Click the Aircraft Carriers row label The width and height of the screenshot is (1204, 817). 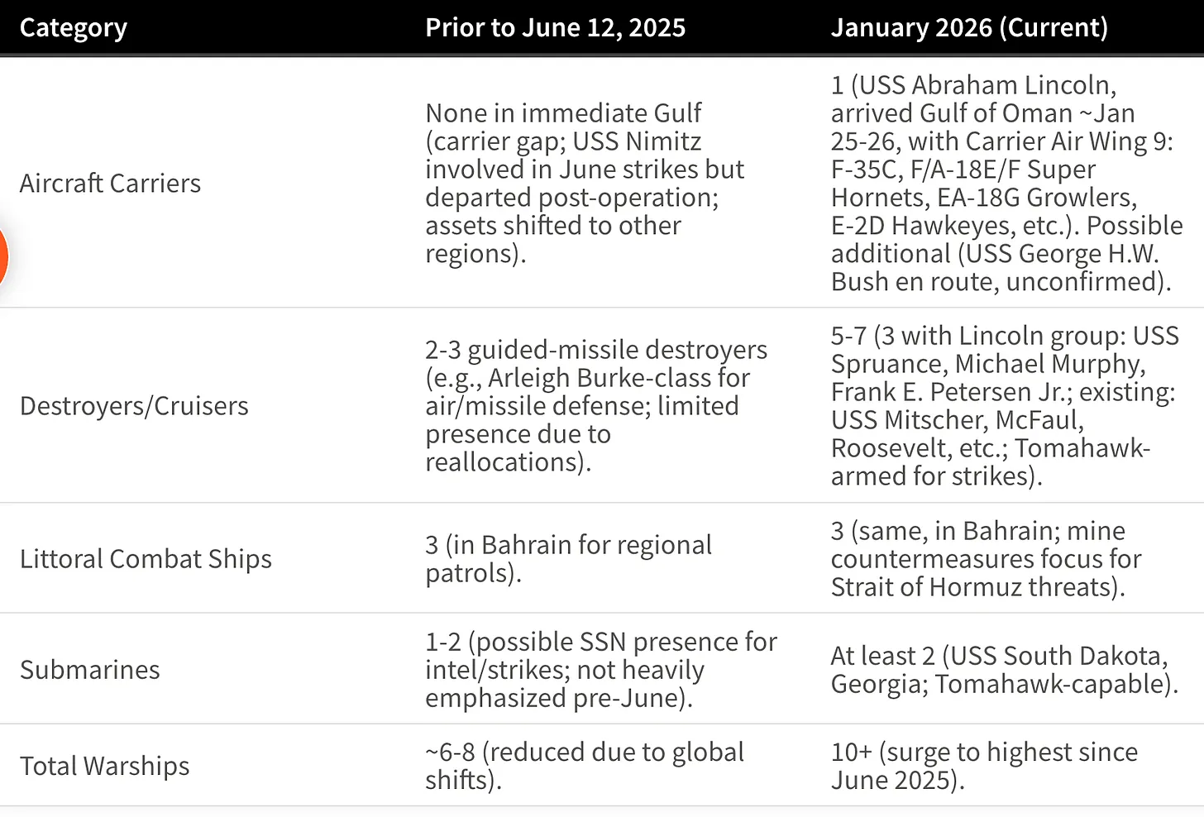click(x=110, y=183)
